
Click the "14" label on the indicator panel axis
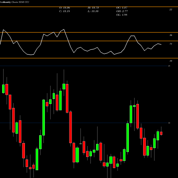click(171, 44)
